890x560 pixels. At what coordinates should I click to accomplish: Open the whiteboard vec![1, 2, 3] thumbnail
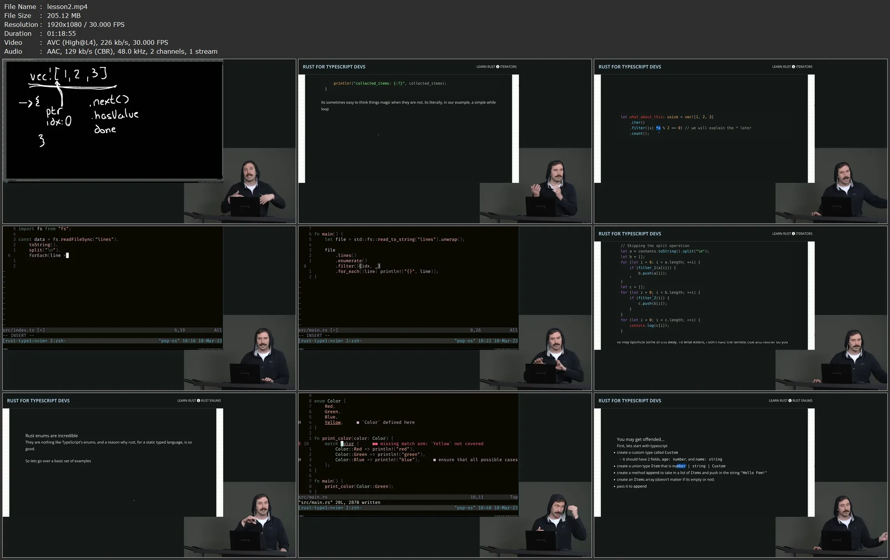coord(149,141)
